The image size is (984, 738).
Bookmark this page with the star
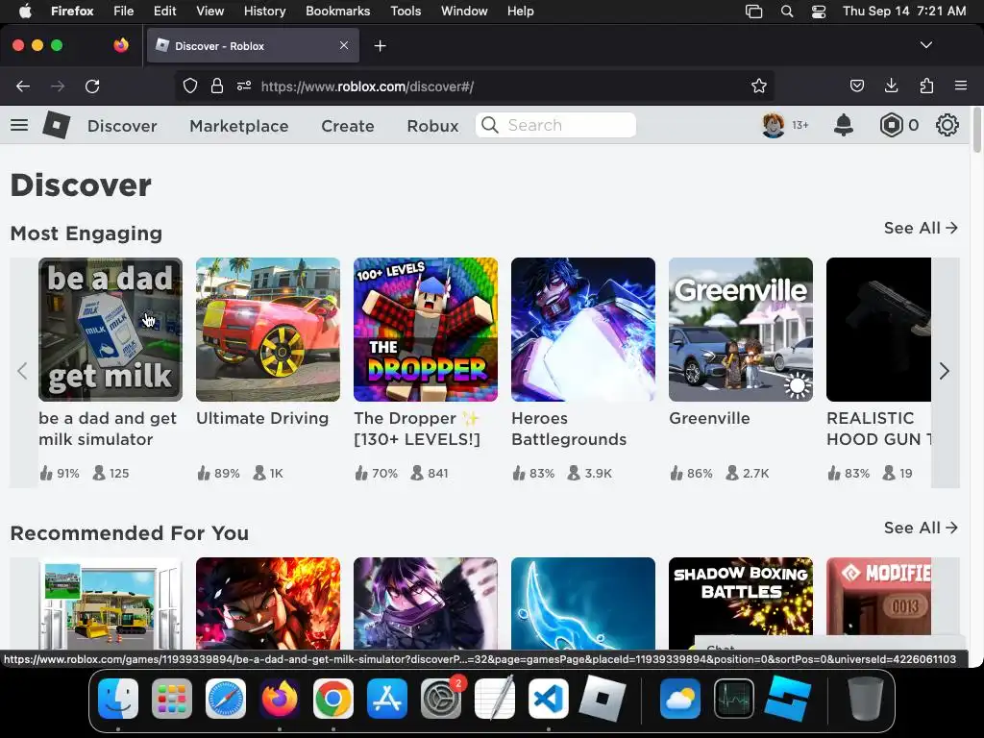click(x=759, y=86)
